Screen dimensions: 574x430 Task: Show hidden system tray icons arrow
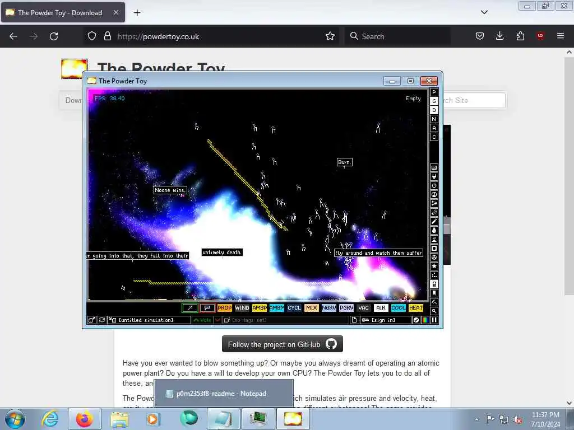[476, 419]
